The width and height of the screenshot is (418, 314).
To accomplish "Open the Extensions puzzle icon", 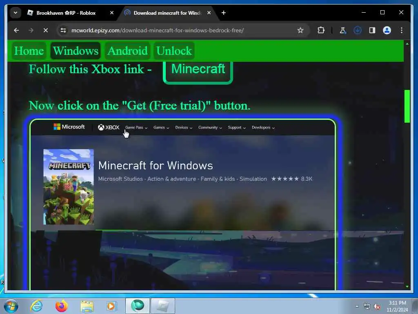I will click(x=321, y=30).
